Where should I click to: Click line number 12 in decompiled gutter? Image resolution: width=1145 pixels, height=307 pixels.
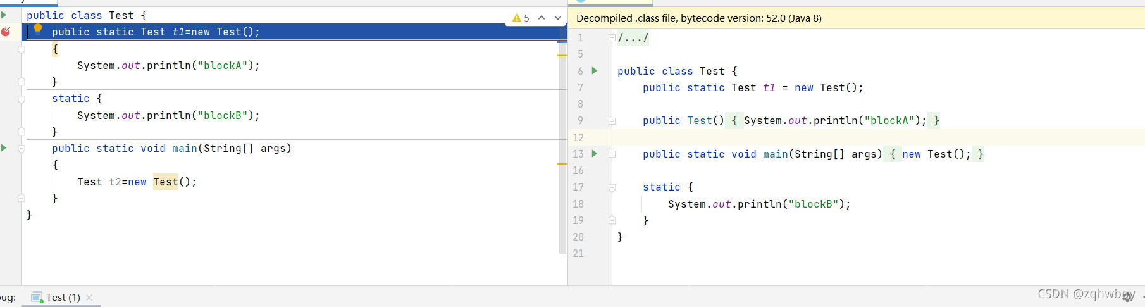point(578,137)
